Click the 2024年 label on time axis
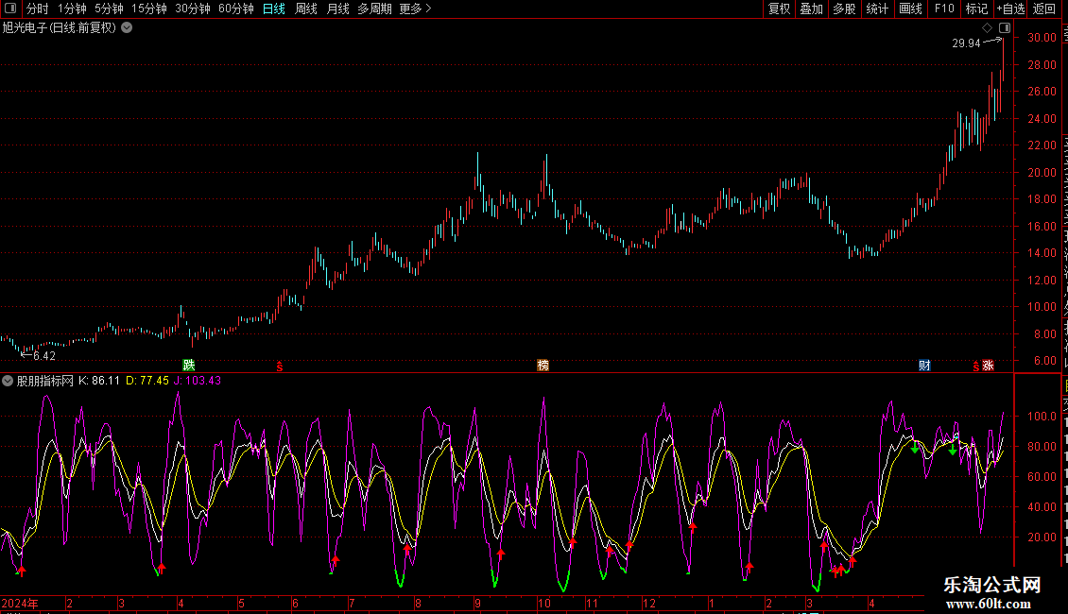1068x614 pixels. [20, 604]
